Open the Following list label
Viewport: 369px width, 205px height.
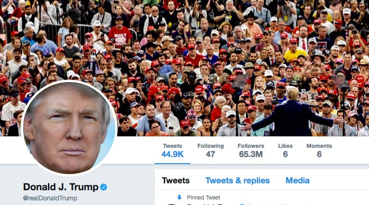(210, 146)
